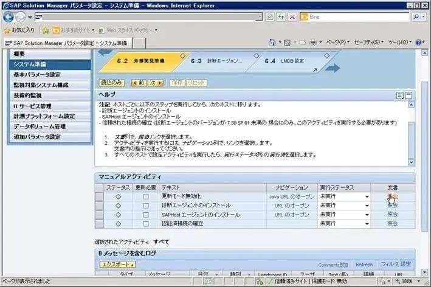Toggle 更新必要 checkbox for 診断エージェントのインストール
Viewport: 431px width, 287px height.
[x=146, y=206]
